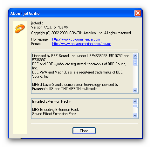Click the Extension Packs scrollbar track below the thumb
This screenshot has height=147, width=151.
[135, 111]
